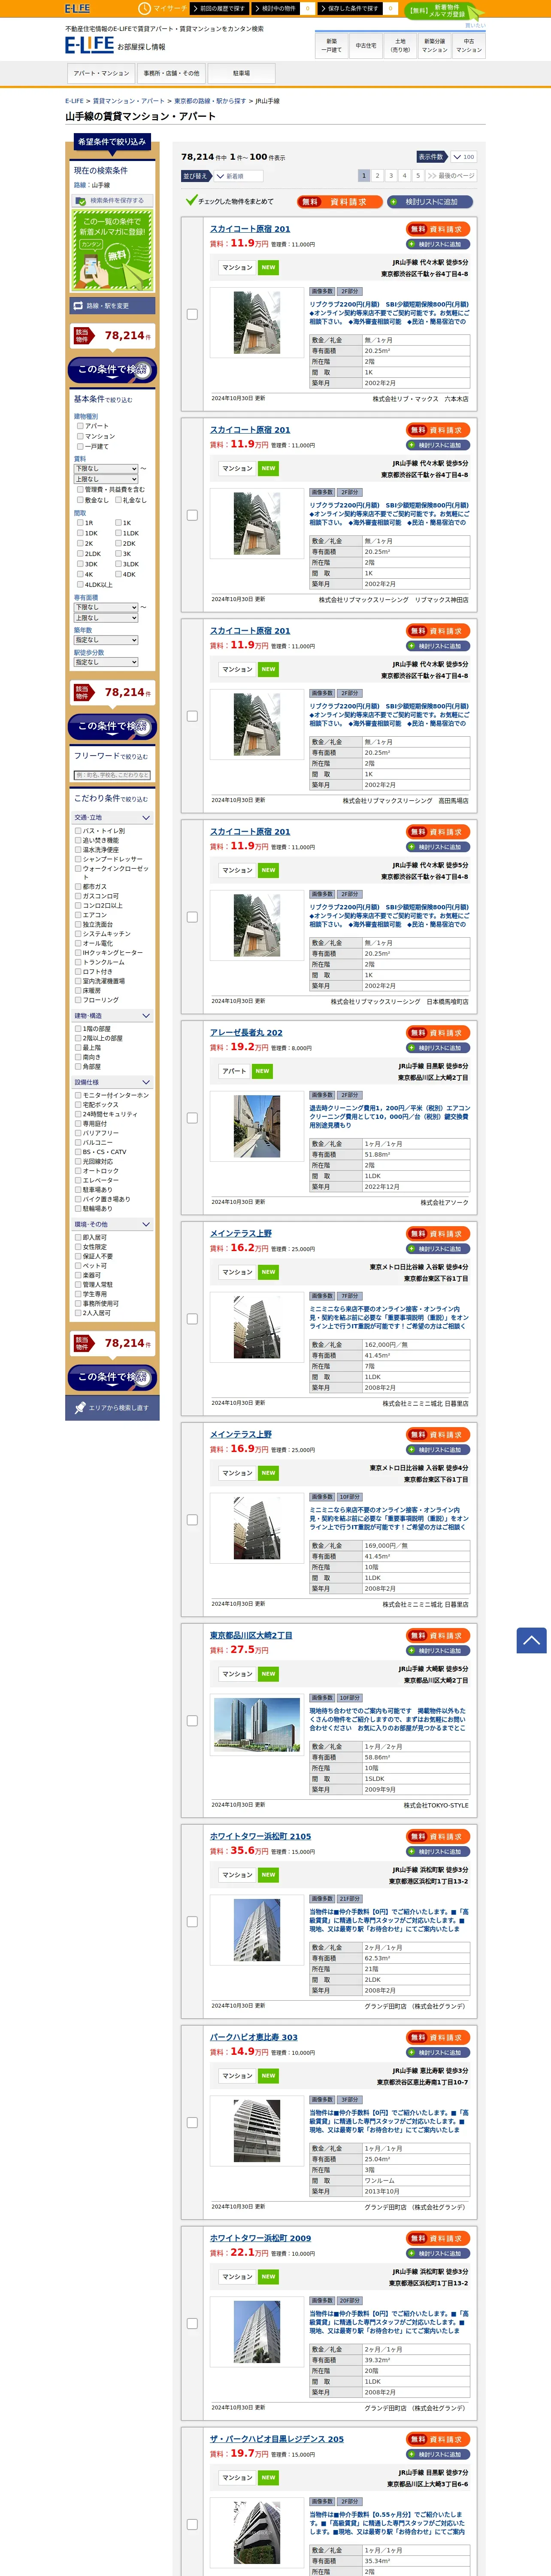Click the E-LIFE お部屋探し情報 logo
Viewport: 551px width, 2576px height.
[115, 45]
